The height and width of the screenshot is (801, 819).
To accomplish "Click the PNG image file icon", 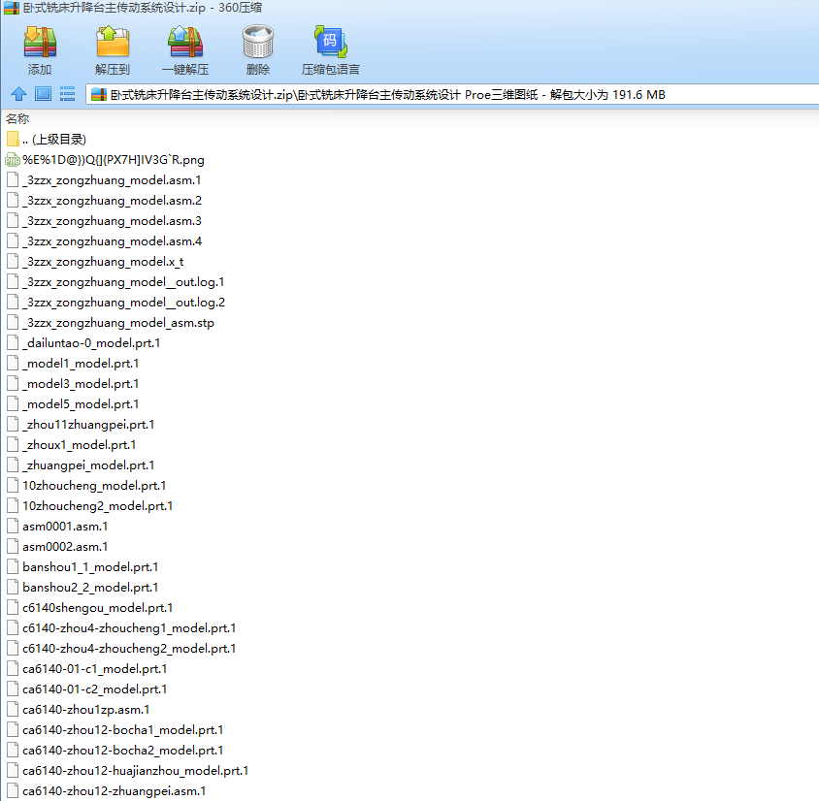I will tap(13, 160).
